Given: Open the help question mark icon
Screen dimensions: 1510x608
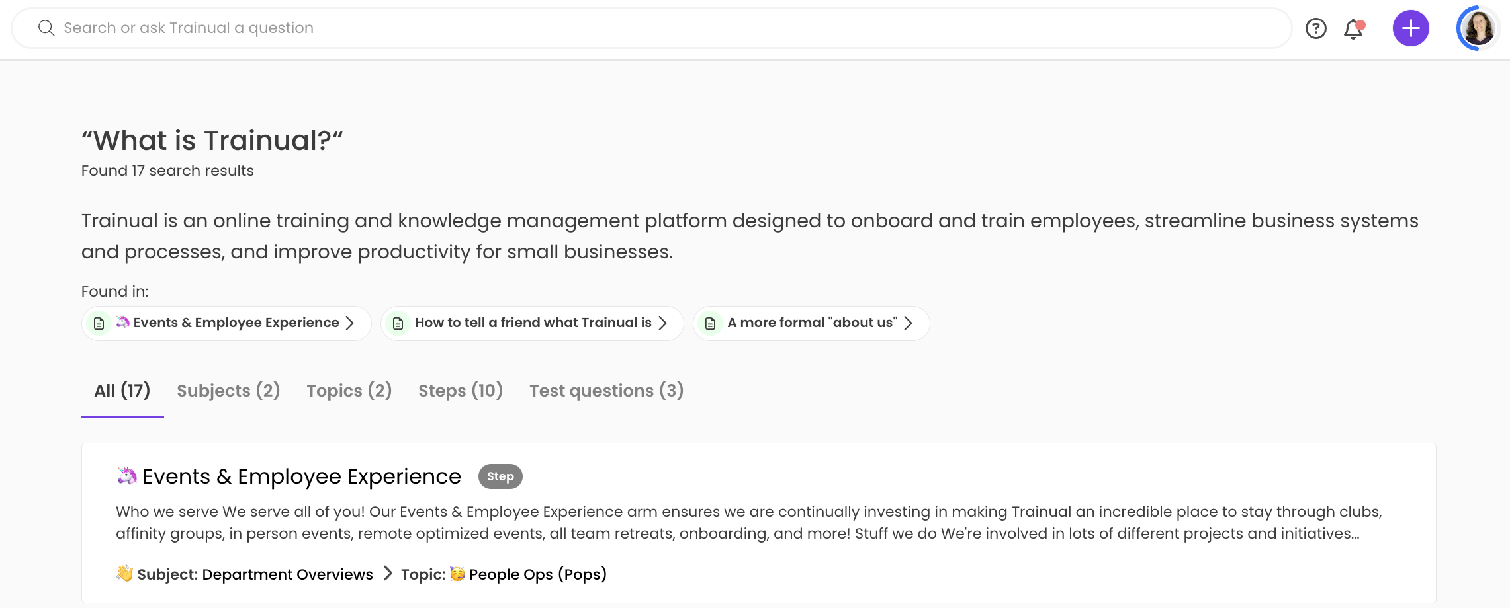Looking at the screenshot, I should click(x=1315, y=28).
